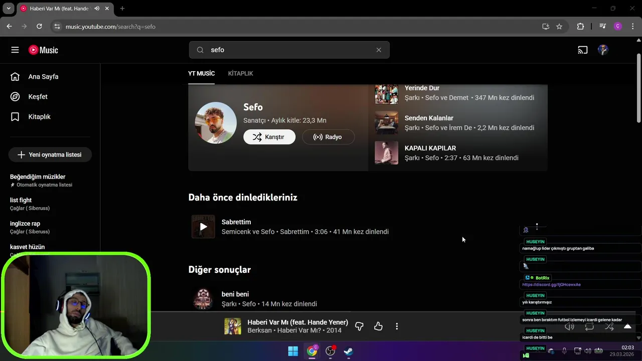View site information icon
The width and height of the screenshot is (642, 361).
tap(57, 27)
